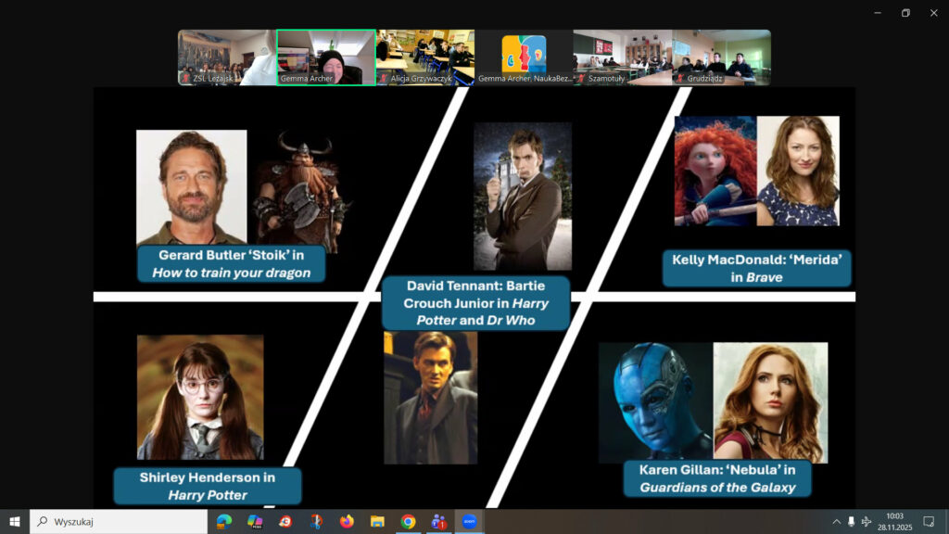This screenshot has width=949, height=534.
Task: Select the ZSL Leżajsk video thumbnail
Action: click(227, 57)
